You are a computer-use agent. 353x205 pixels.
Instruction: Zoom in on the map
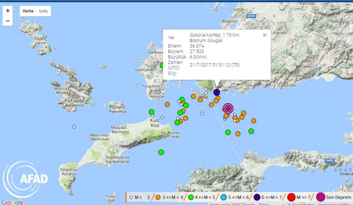[8, 11]
